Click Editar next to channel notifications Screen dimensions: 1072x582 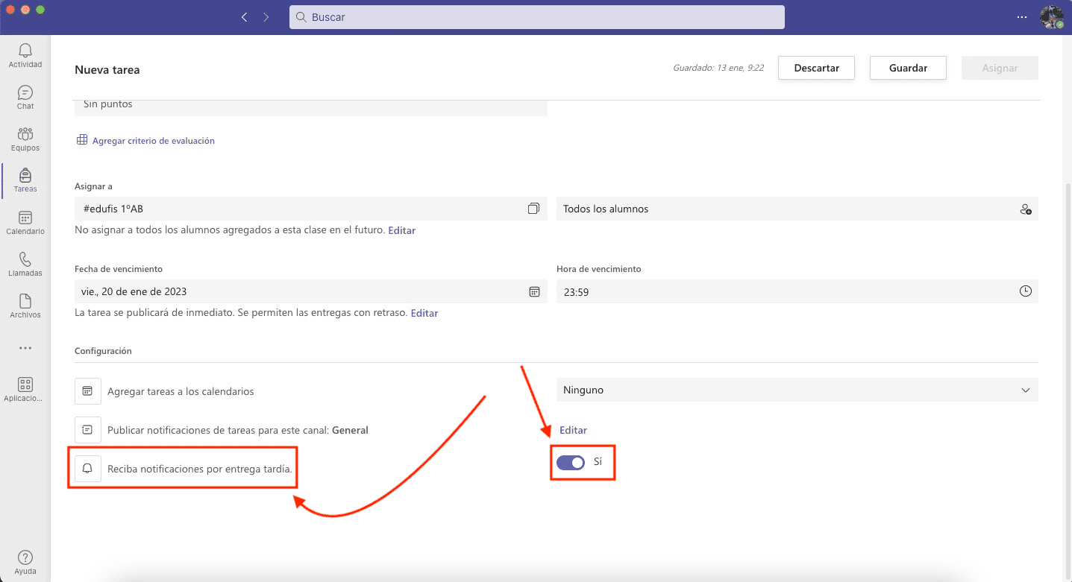click(573, 430)
